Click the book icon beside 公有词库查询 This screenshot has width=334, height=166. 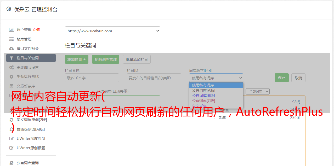pyautogui.click(x=12, y=163)
